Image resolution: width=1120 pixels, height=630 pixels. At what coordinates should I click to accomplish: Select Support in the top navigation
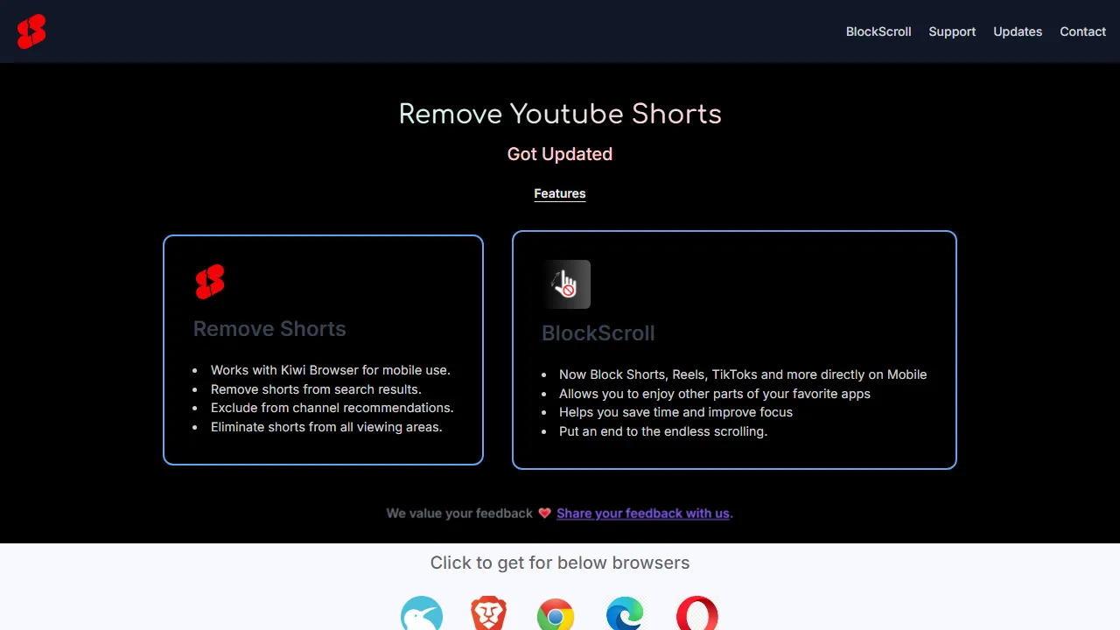(952, 31)
